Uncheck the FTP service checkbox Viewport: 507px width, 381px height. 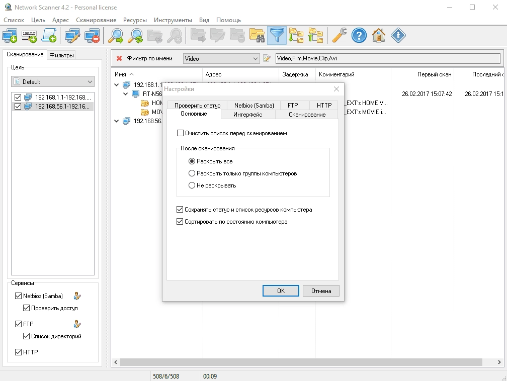[x=19, y=324]
